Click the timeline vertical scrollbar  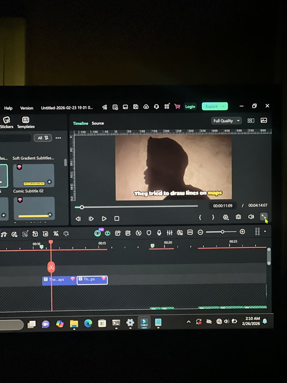point(269,256)
